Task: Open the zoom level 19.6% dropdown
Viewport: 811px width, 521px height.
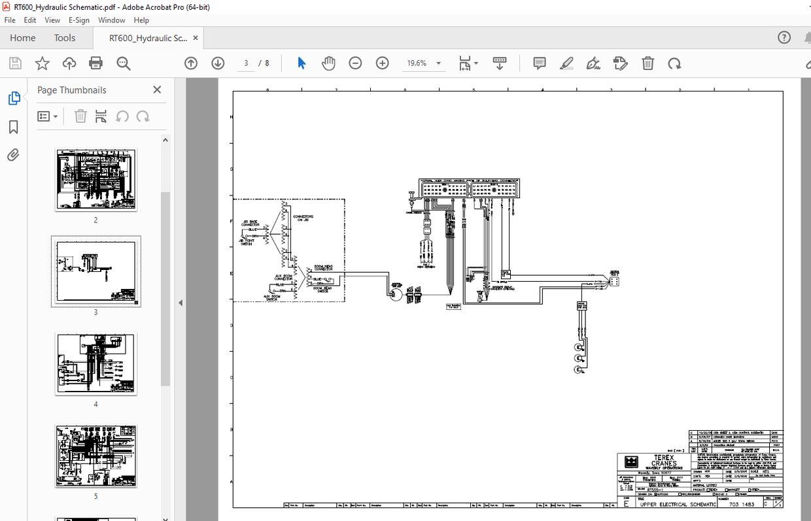Action: pyautogui.click(x=438, y=63)
